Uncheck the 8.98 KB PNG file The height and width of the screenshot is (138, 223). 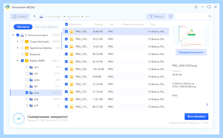click(67, 77)
